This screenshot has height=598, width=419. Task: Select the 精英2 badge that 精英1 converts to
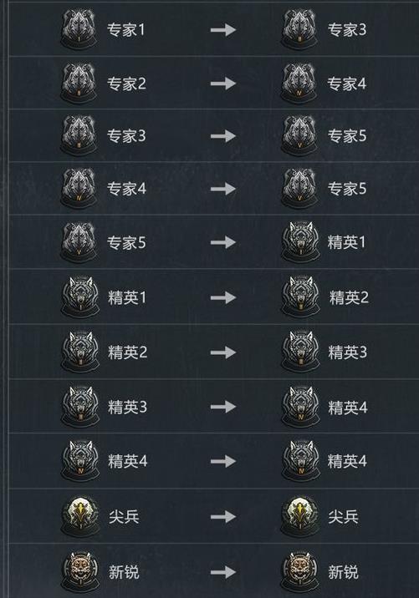[x=300, y=297]
